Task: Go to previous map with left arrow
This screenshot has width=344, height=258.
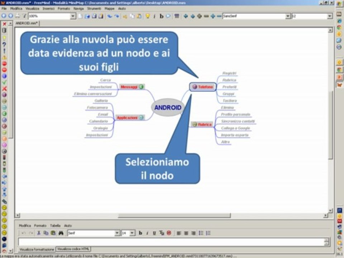Action: [4, 16]
